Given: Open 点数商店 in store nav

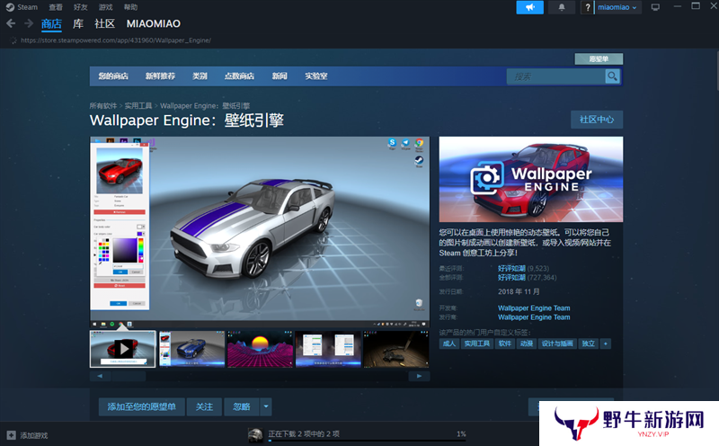Looking at the screenshot, I should pos(239,76).
